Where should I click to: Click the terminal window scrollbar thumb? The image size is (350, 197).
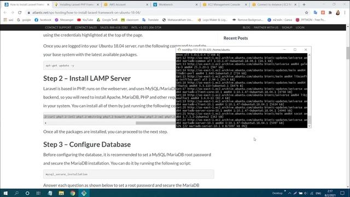[309, 120]
